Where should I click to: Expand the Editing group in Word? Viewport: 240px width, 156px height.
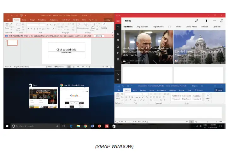pyautogui.click(x=208, y=96)
